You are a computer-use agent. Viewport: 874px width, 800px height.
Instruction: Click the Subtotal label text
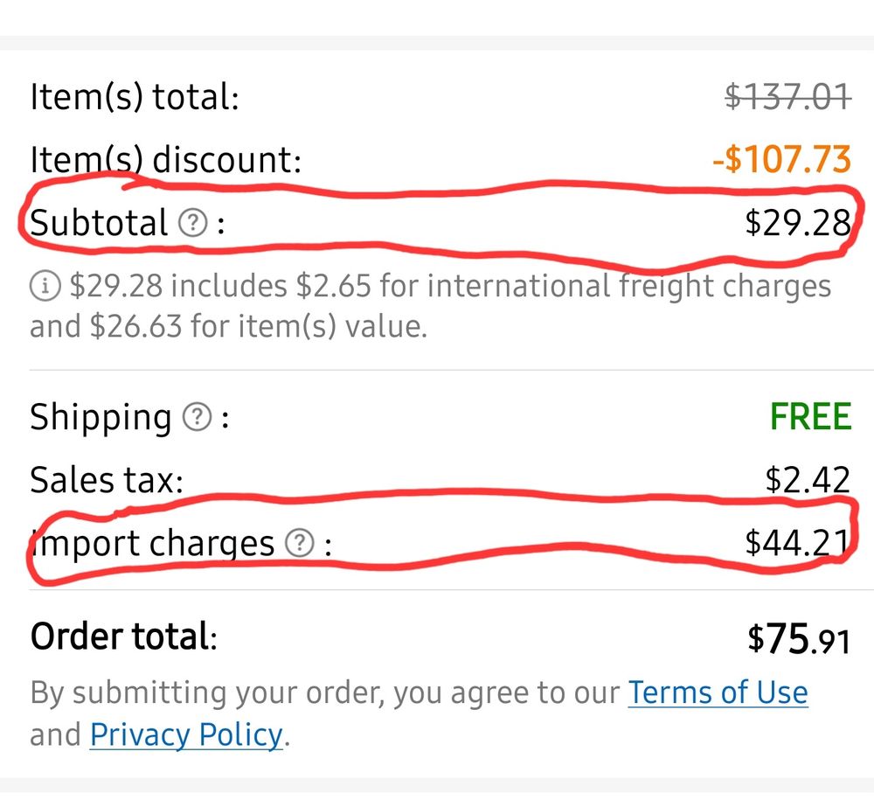tap(99, 224)
